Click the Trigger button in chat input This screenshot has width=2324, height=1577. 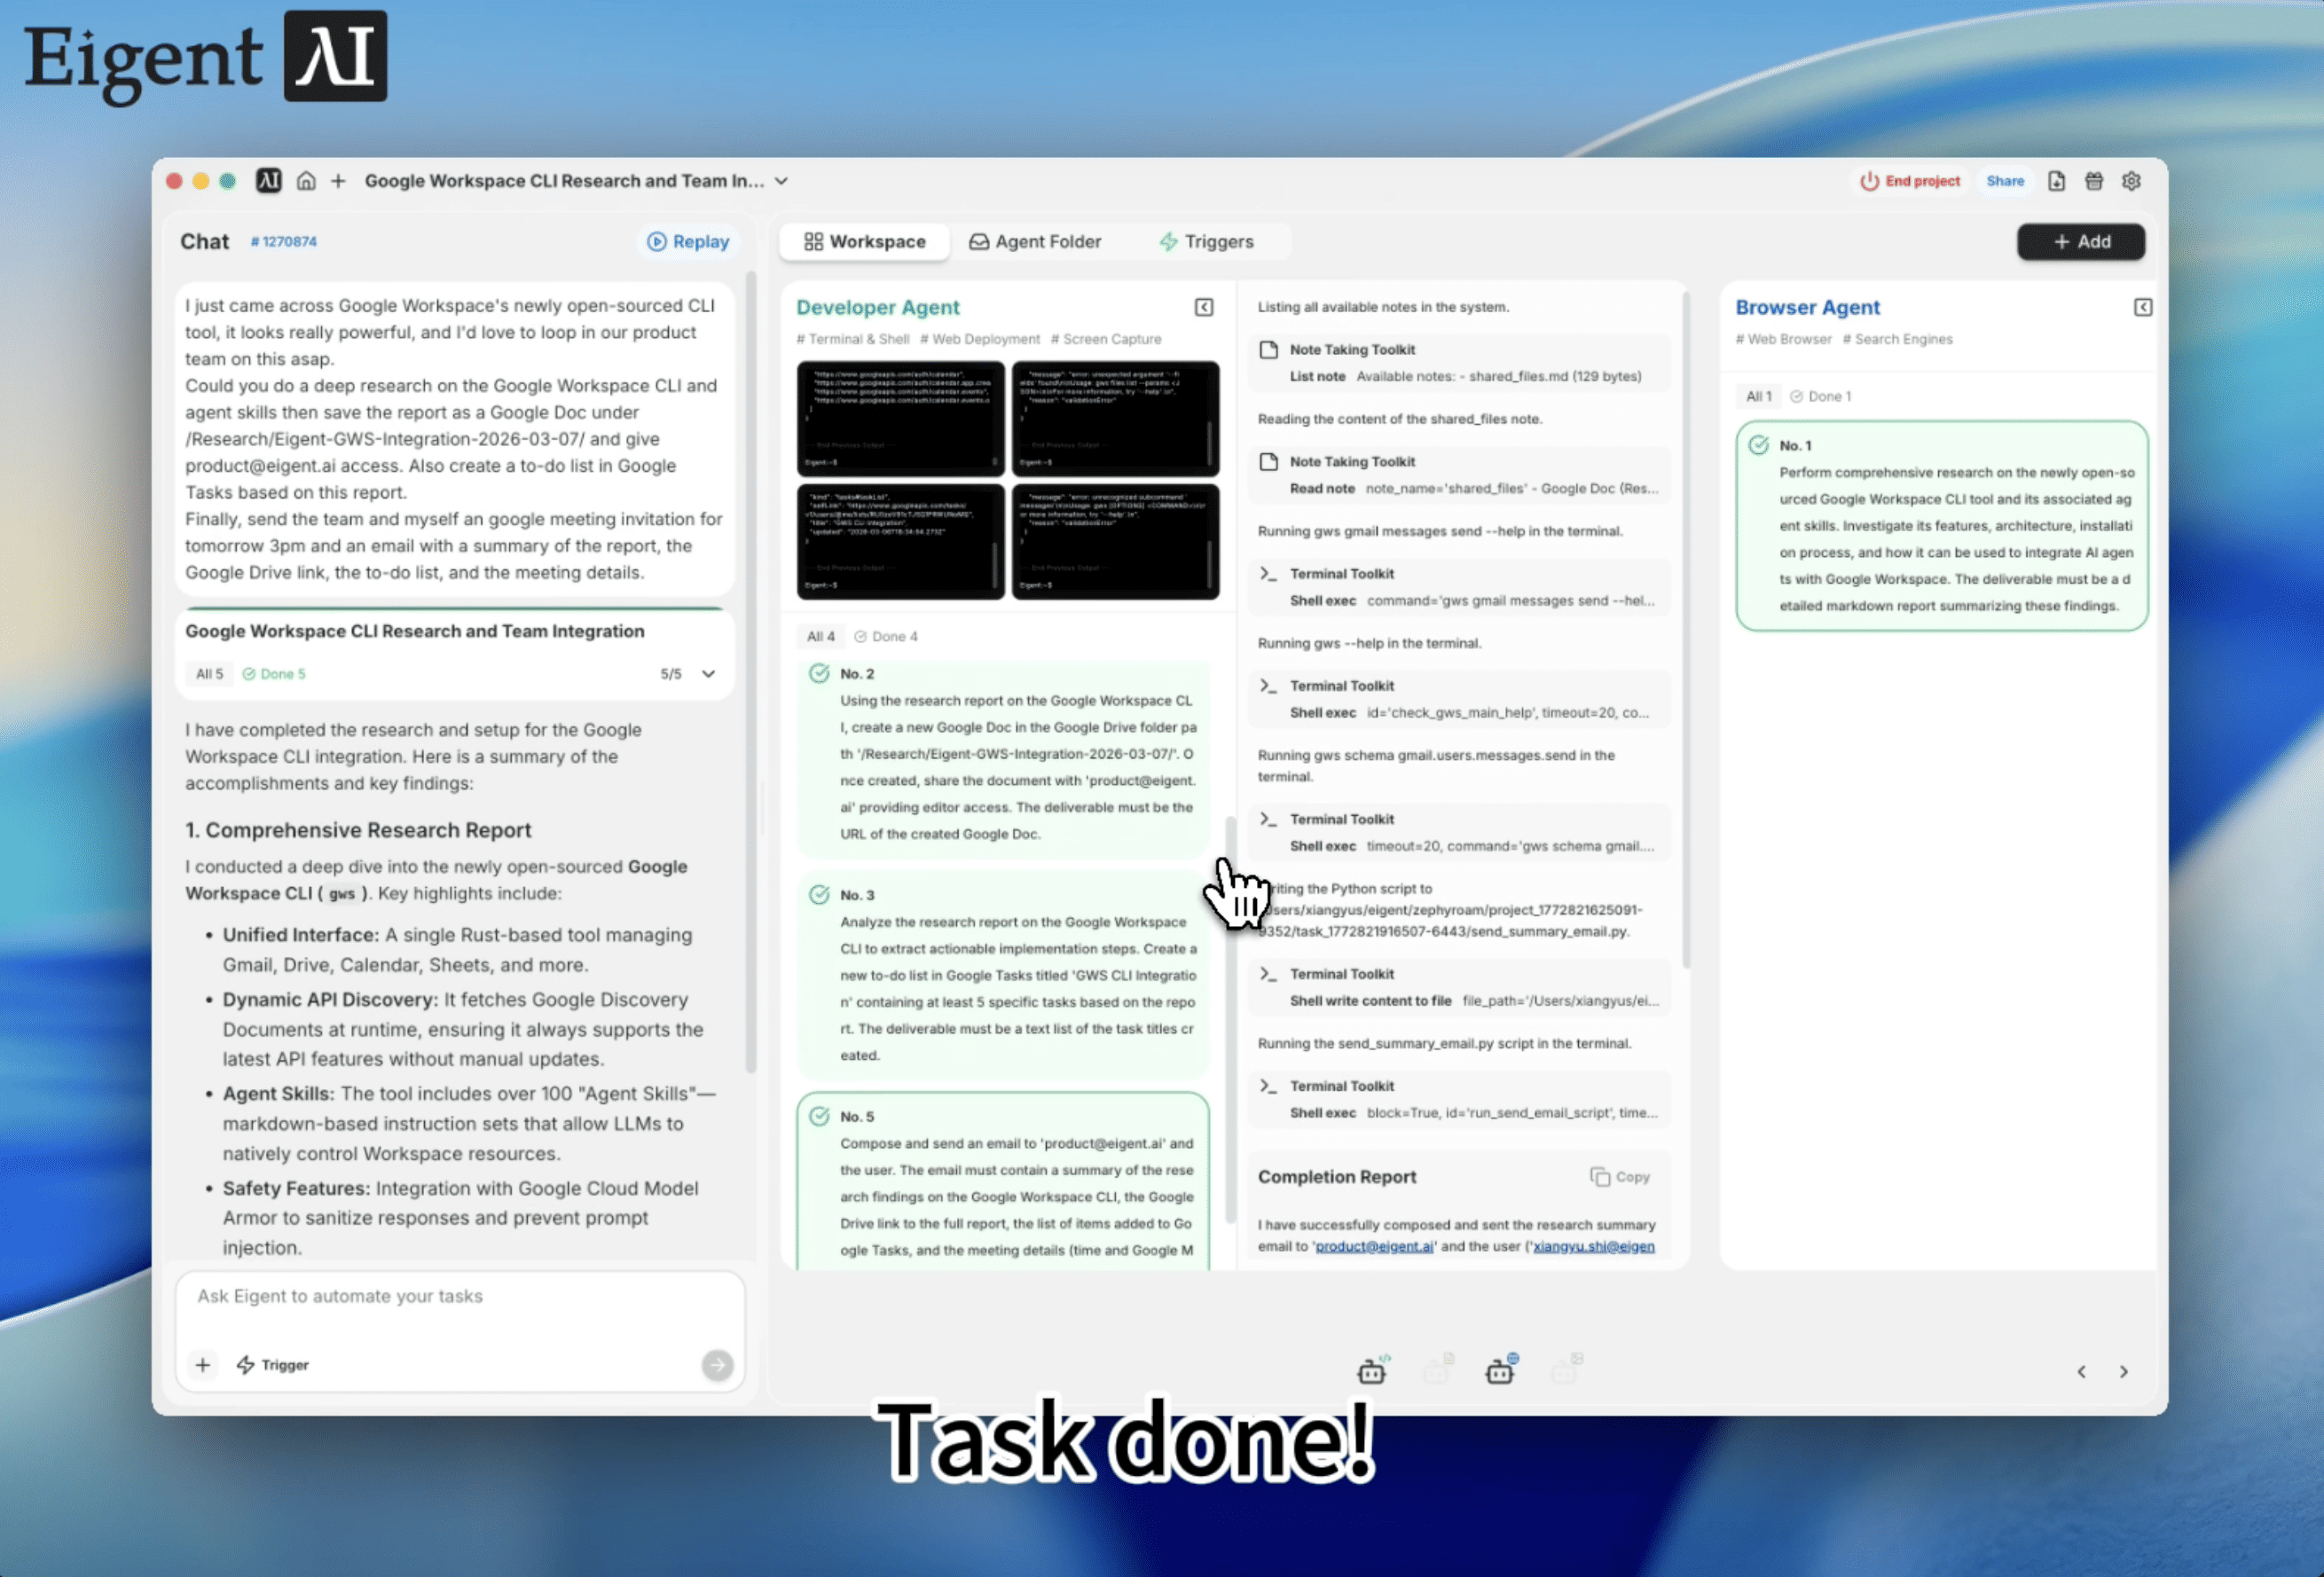[273, 1365]
